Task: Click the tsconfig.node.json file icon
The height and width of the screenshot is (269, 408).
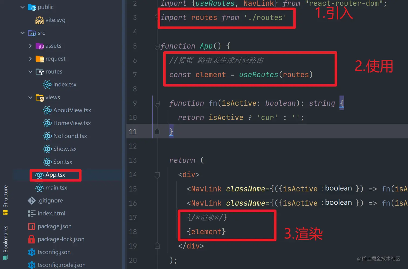Action: [x=32, y=265]
